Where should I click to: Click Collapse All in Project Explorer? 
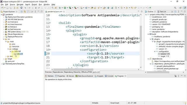point(22,12)
